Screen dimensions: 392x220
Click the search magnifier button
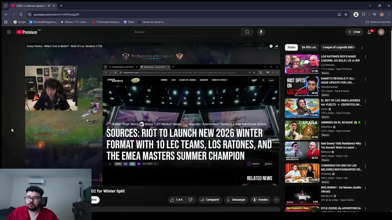[x=247, y=32]
